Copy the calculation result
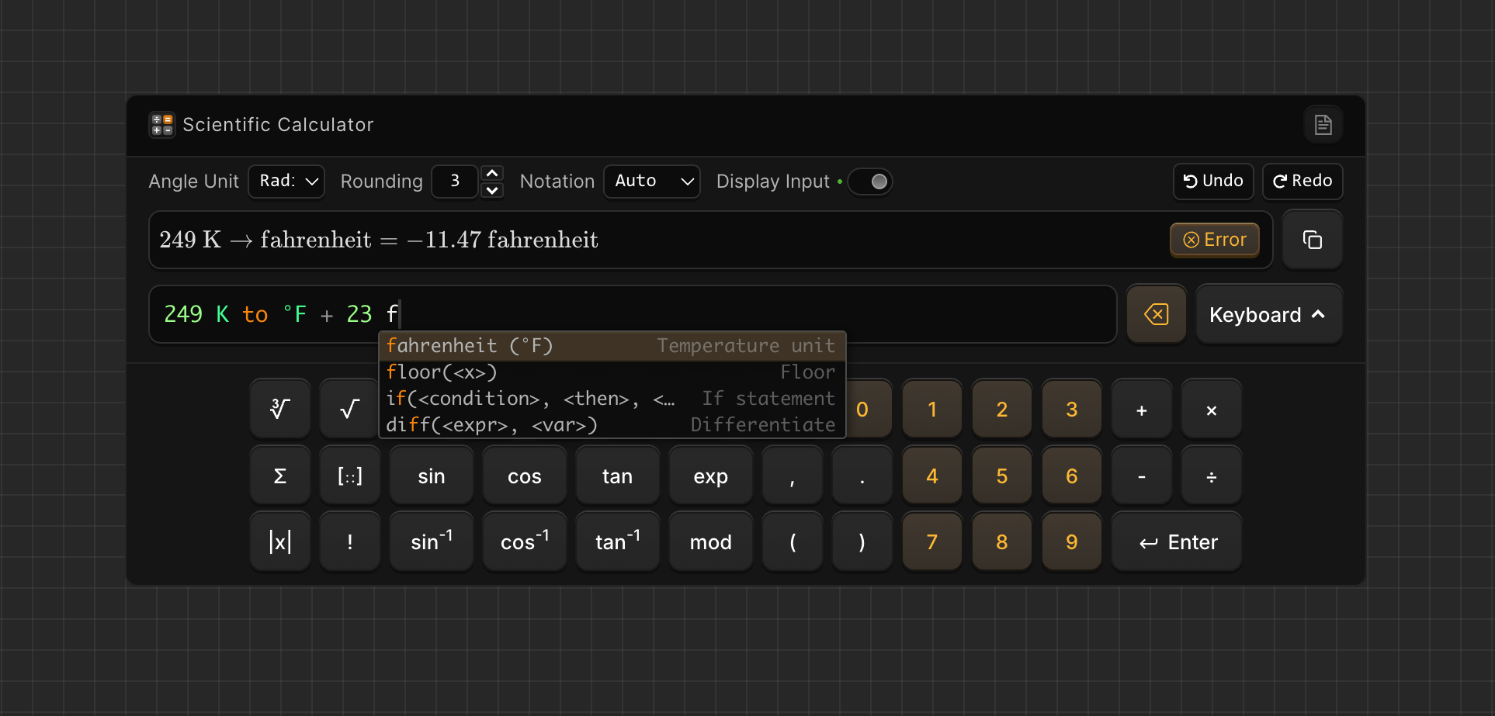Image resolution: width=1495 pixels, height=716 pixels. pyautogui.click(x=1312, y=239)
